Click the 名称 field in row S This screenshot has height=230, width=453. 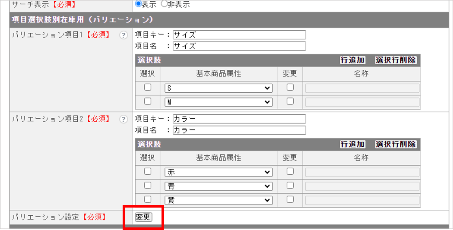(362, 88)
